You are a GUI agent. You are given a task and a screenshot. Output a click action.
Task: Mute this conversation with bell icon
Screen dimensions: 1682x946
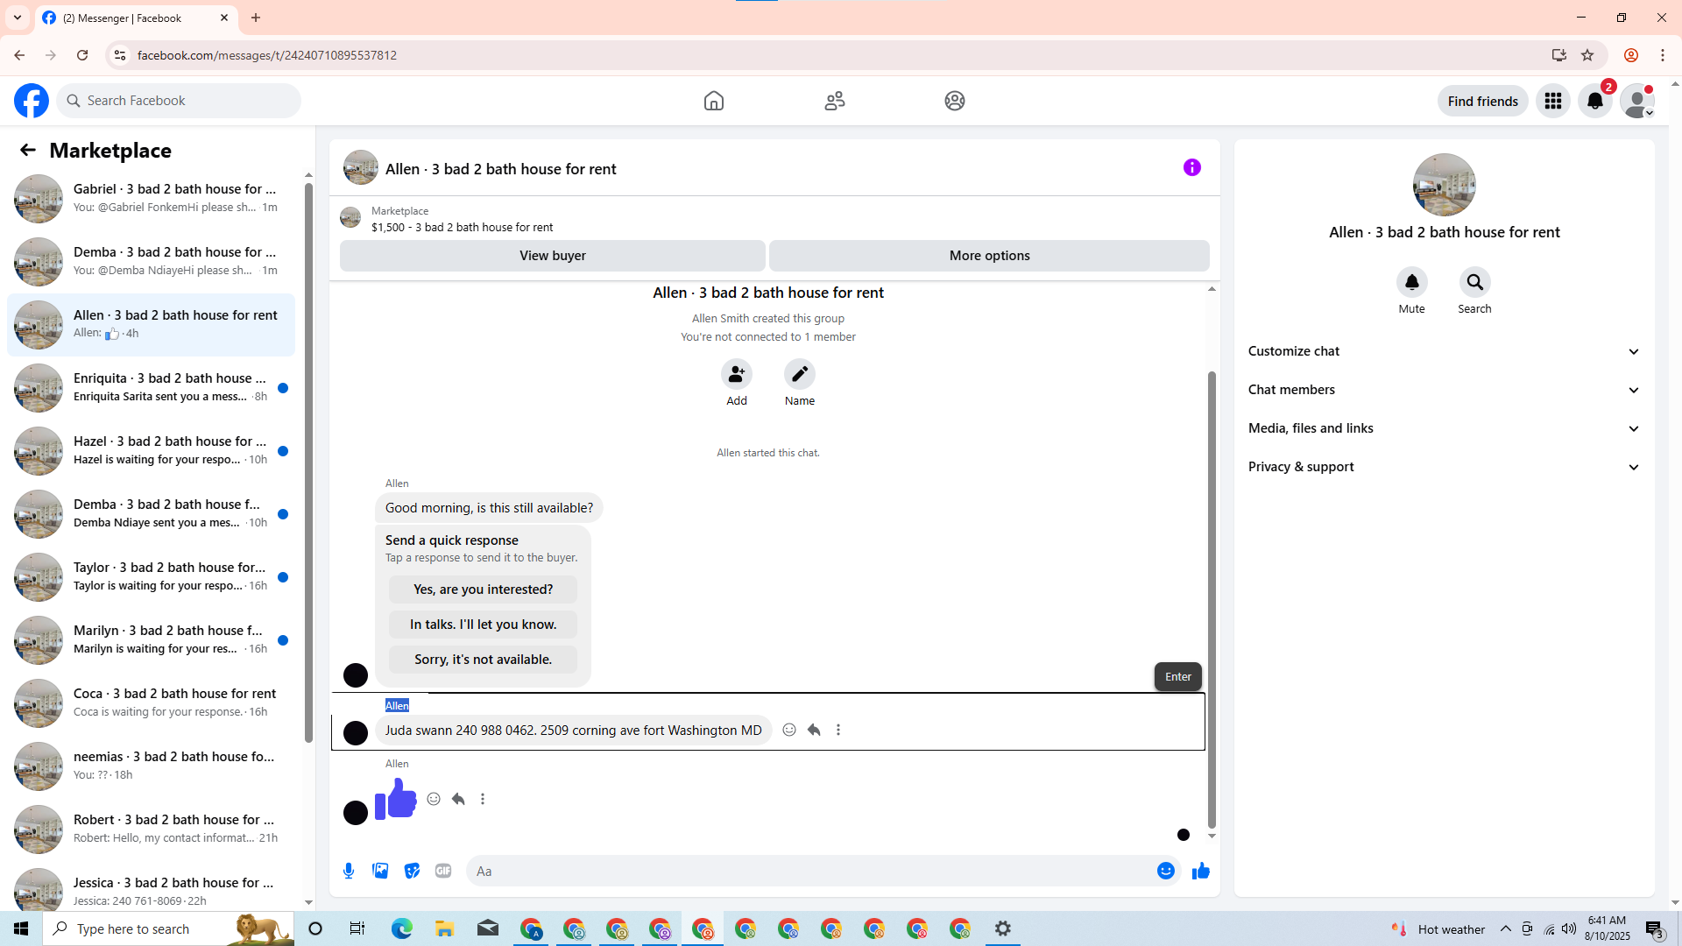1411,282
